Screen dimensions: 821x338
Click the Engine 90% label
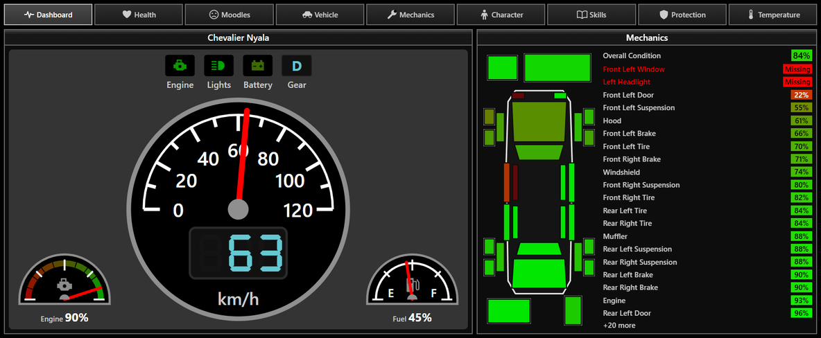point(64,318)
